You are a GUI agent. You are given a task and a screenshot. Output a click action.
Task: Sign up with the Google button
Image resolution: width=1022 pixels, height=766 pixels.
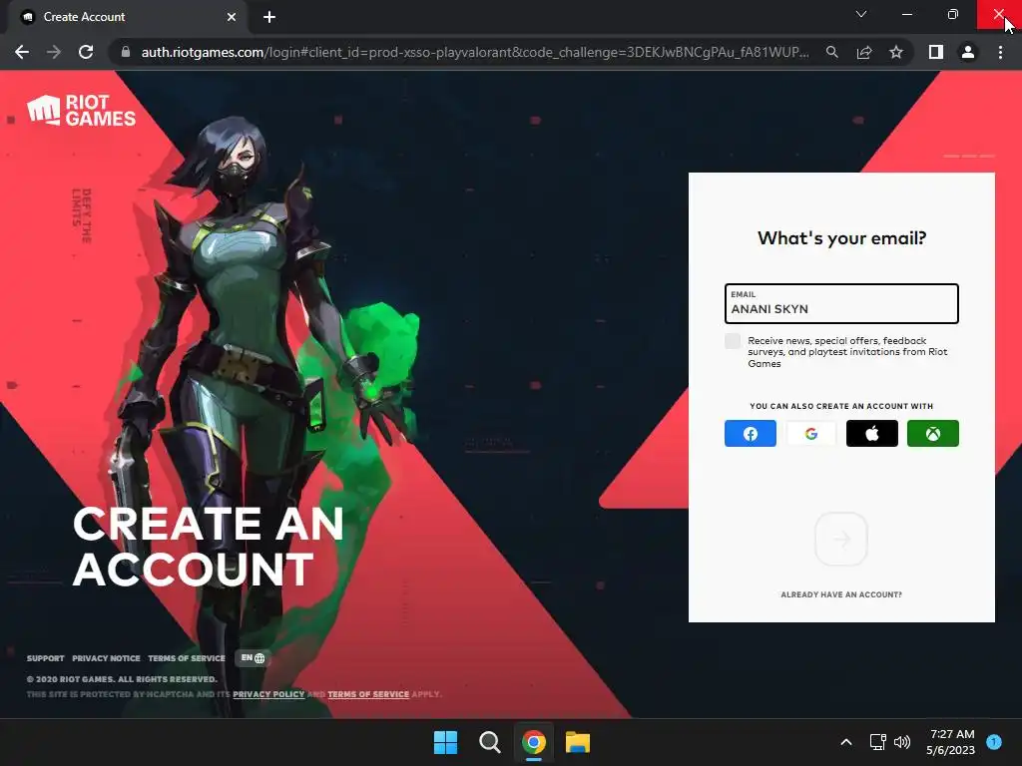(x=810, y=433)
